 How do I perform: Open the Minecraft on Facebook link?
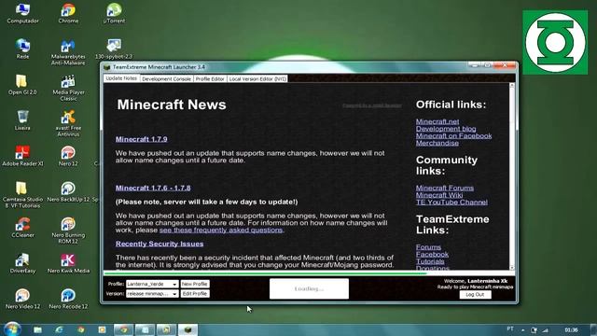point(454,136)
